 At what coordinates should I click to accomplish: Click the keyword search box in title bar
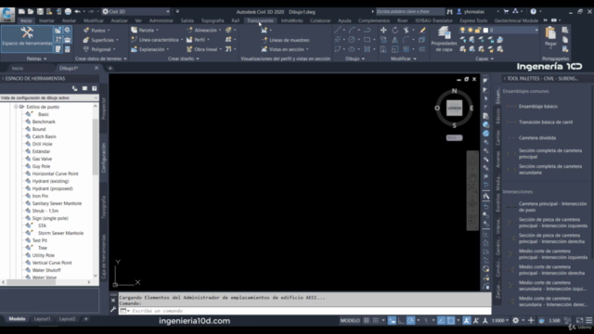(410, 12)
